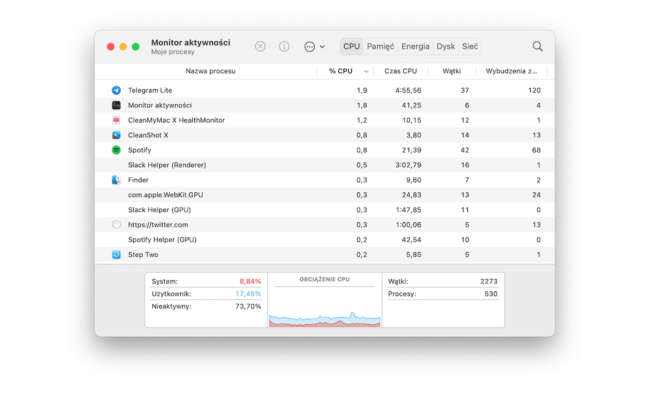The width and height of the screenshot is (660, 402).
Task: Click the Monitor aktywności row icon
Action: [116, 105]
